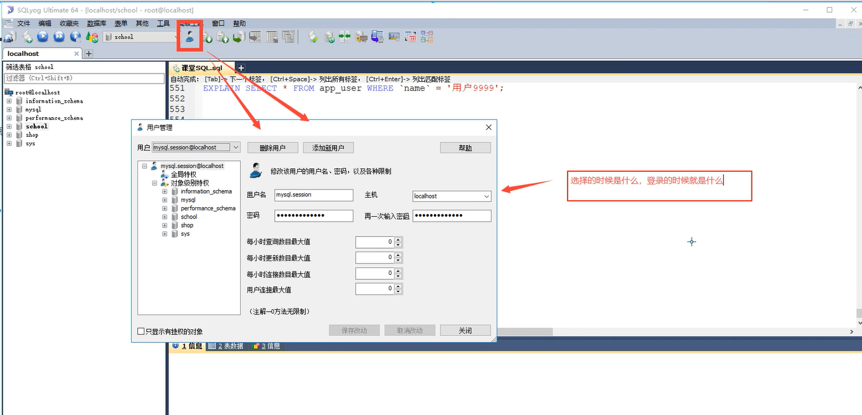This screenshot has height=415, width=862.
Task: Click the 密码 input field
Action: pos(314,215)
